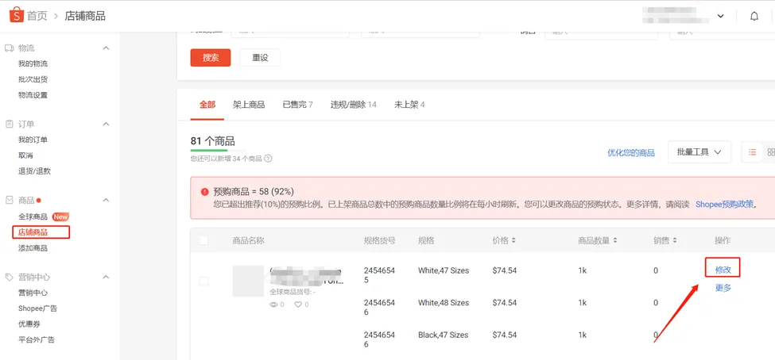Screen dimensions: 775x360
Task: Select the 全部 tab
Action: pos(207,105)
